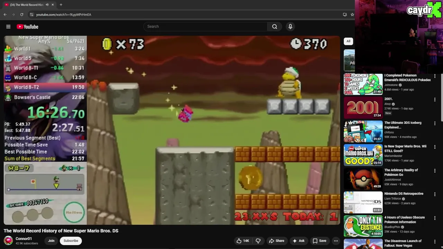Click the video title heading below the player
This screenshot has height=249, width=443.
pos(61,231)
